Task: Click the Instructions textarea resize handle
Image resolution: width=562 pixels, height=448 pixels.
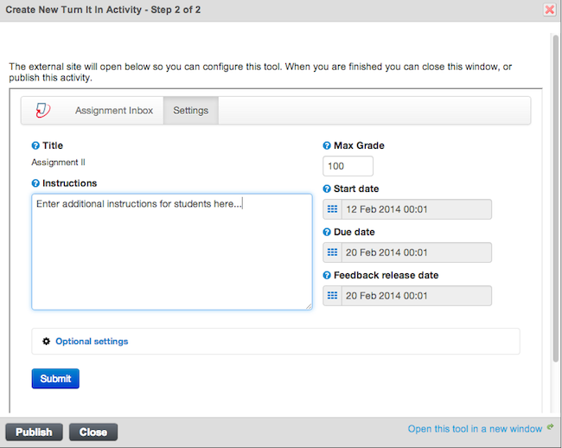Action: (x=309, y=306)
